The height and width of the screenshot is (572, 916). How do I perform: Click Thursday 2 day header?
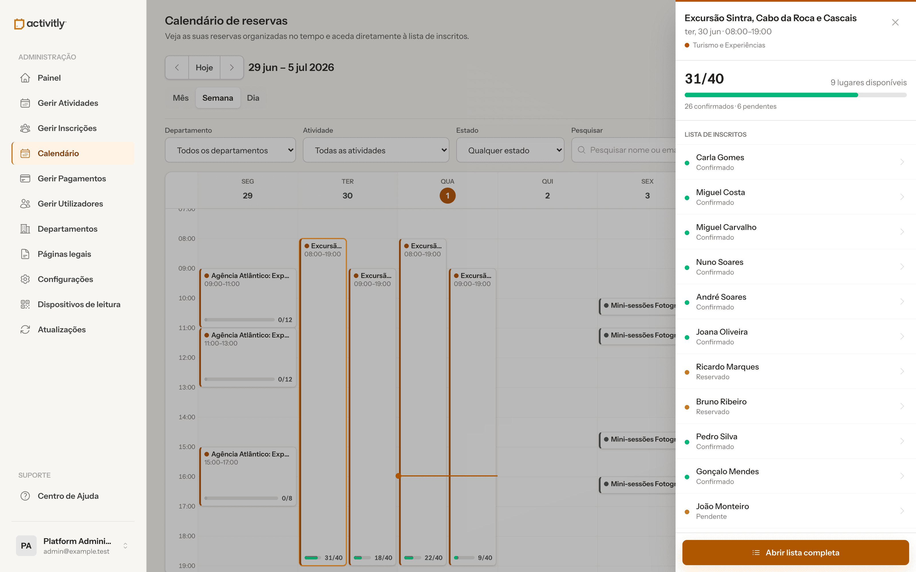click(547, 190)
